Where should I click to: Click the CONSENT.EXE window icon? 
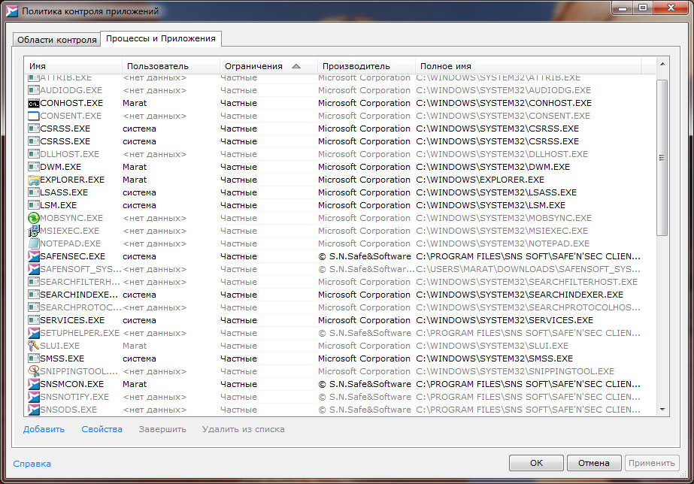pyautogui.click(x=34, y=116)
